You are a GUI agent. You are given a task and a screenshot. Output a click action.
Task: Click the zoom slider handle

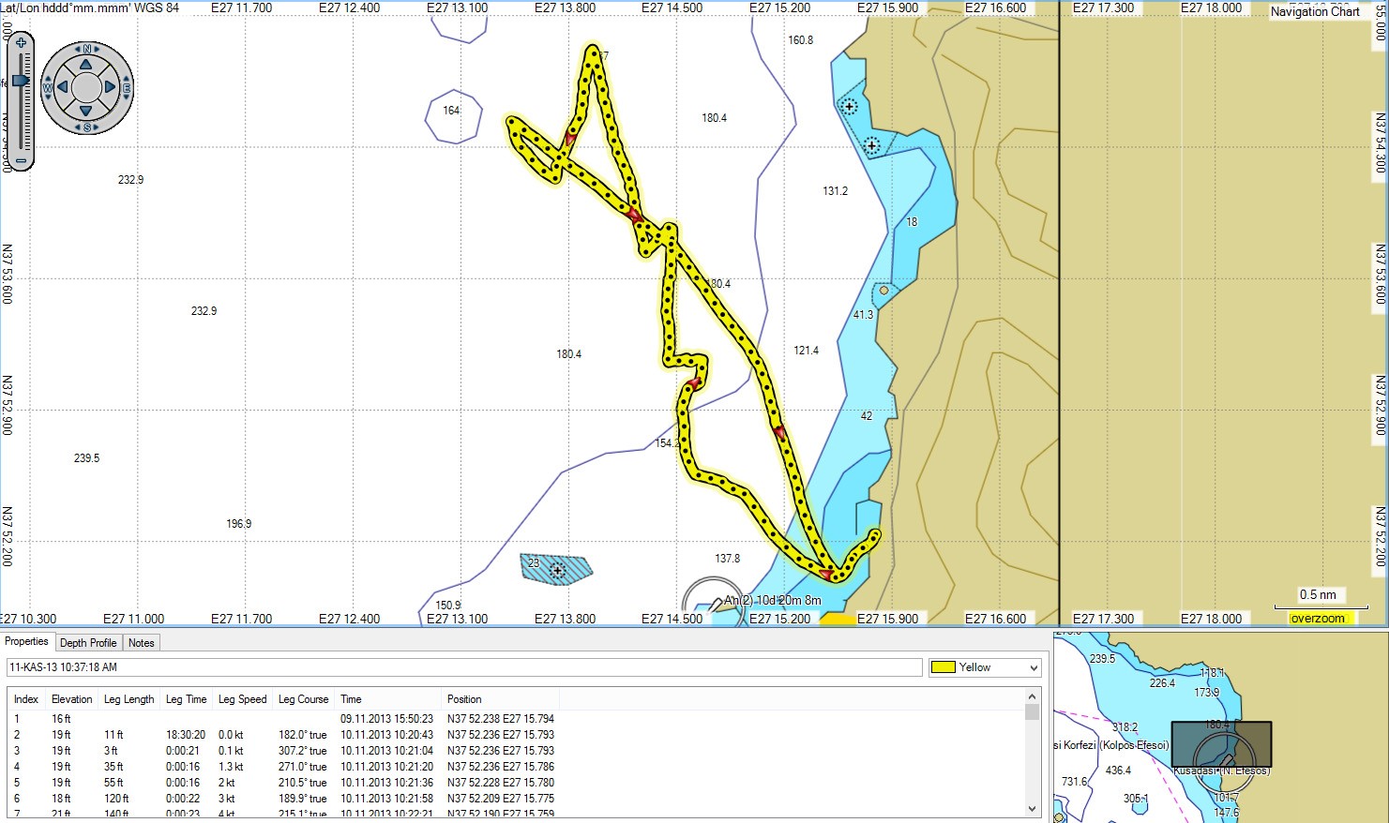click(x=21, y=81)
